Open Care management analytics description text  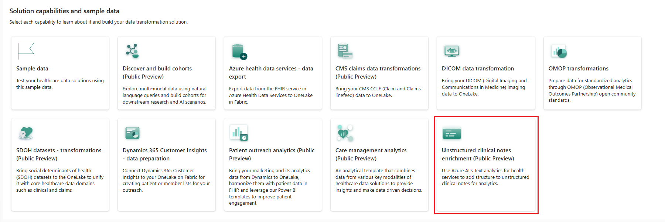point(378,180)
